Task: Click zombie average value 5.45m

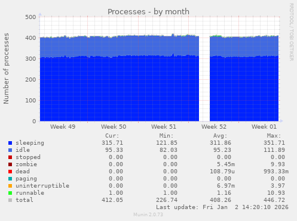Action: [226, 164]
